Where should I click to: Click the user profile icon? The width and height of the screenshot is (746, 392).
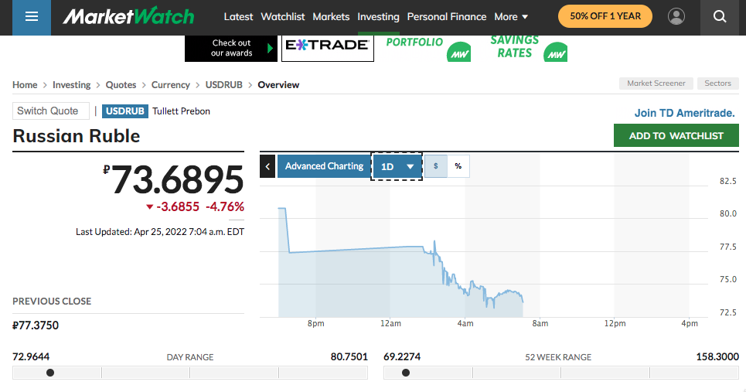676,16
